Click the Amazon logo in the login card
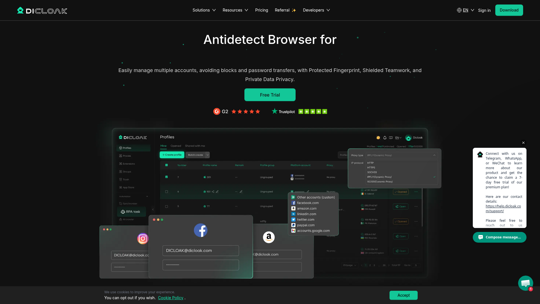Viewport: 540px width, 304px height. (x=269, y=237)
